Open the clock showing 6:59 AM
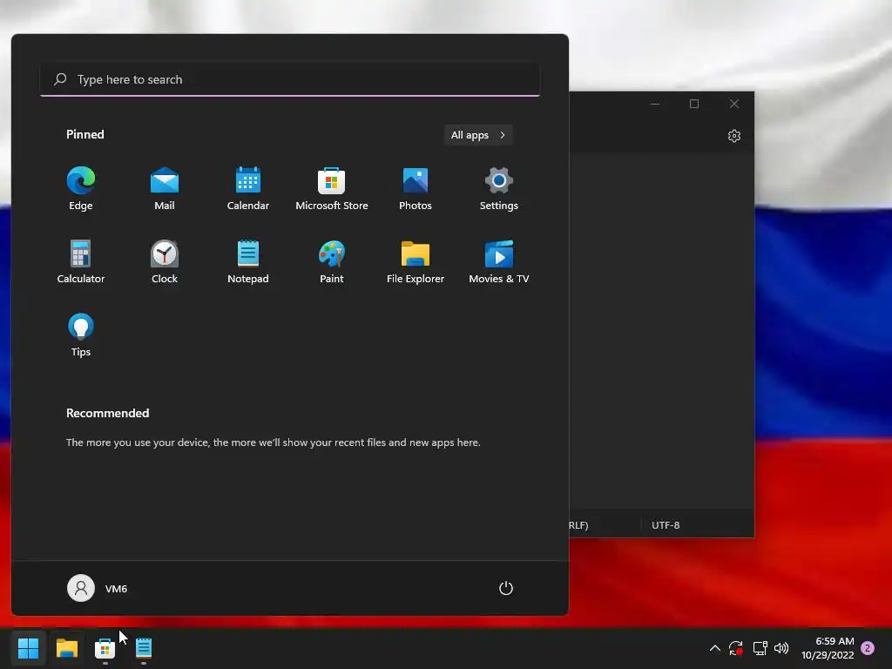 828,648
